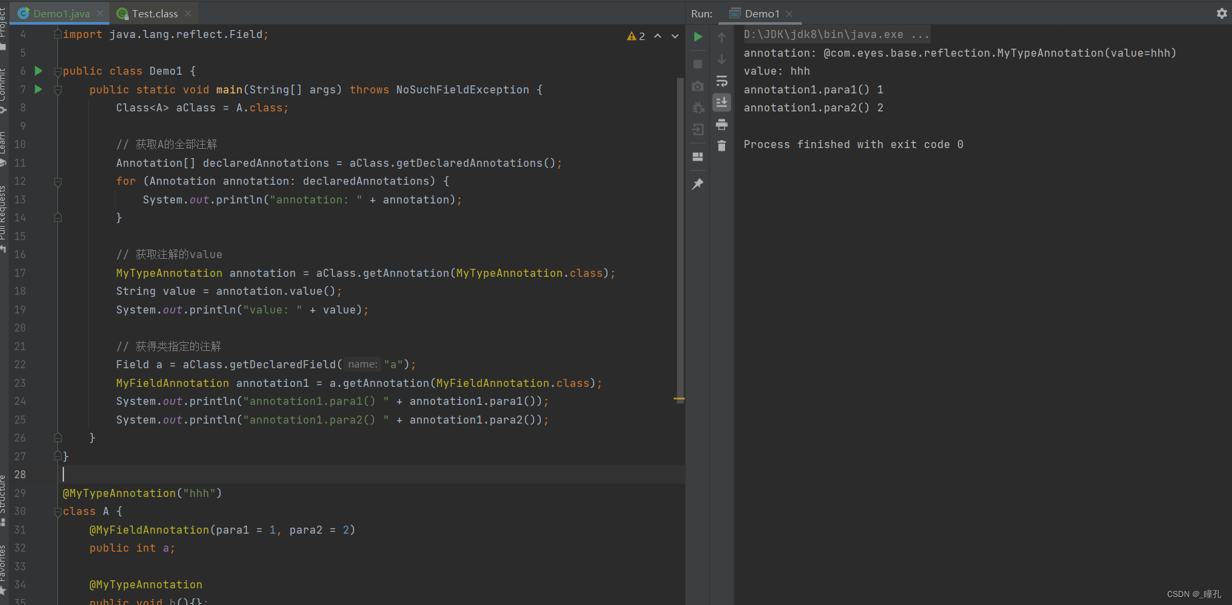Close the Test.class editor tab
This screenshot has width=1232, height=605.
[188, 13]
